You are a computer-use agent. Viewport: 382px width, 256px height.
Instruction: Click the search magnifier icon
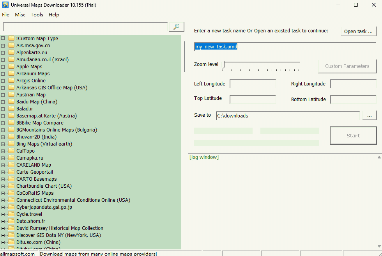click(x=176, y=27)
